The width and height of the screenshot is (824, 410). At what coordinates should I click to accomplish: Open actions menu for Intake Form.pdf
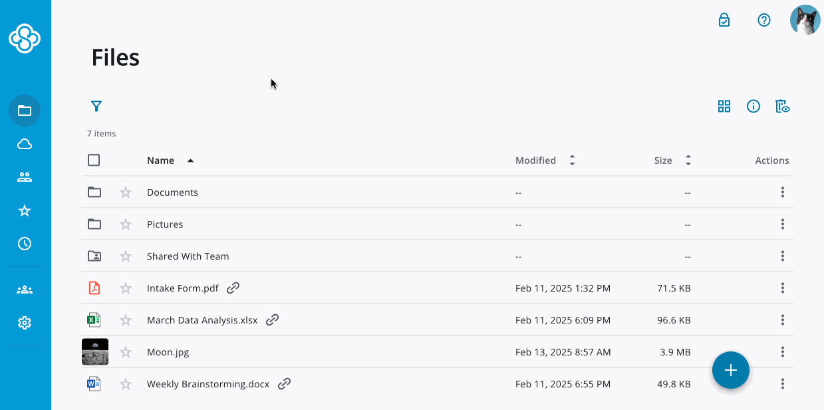[x=783, y=288]
